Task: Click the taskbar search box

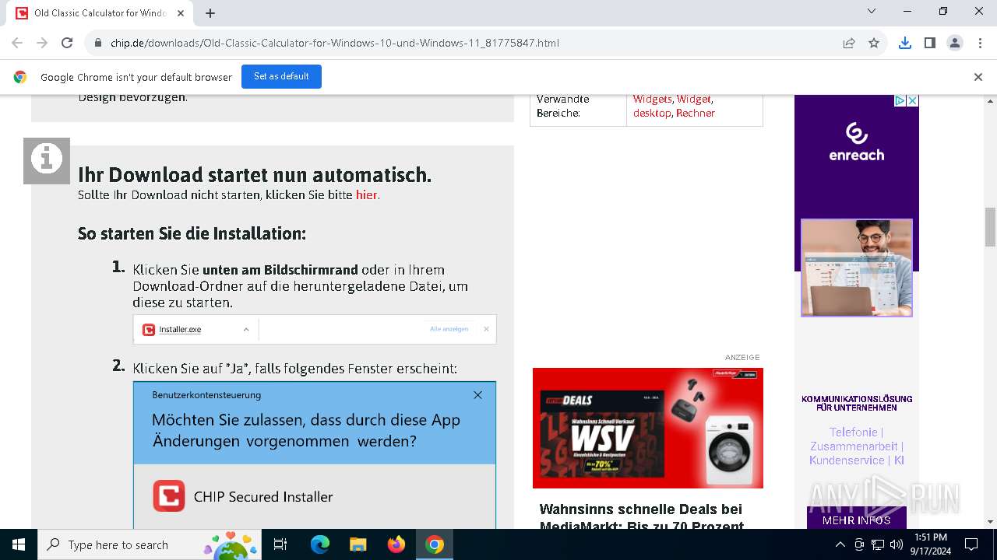Action: click(150, 544)
